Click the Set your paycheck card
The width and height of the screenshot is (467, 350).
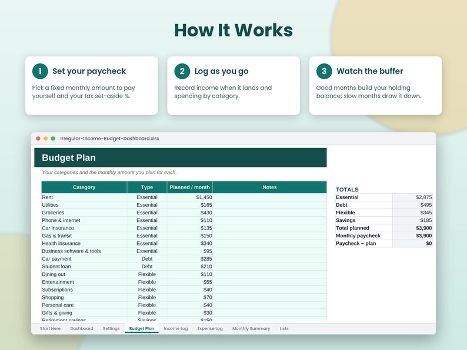pos(91,86)
